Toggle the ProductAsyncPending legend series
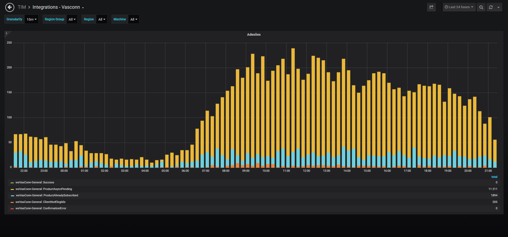This screenshot has height=237, width=508. pyautogui.click(x=44, y=189)
